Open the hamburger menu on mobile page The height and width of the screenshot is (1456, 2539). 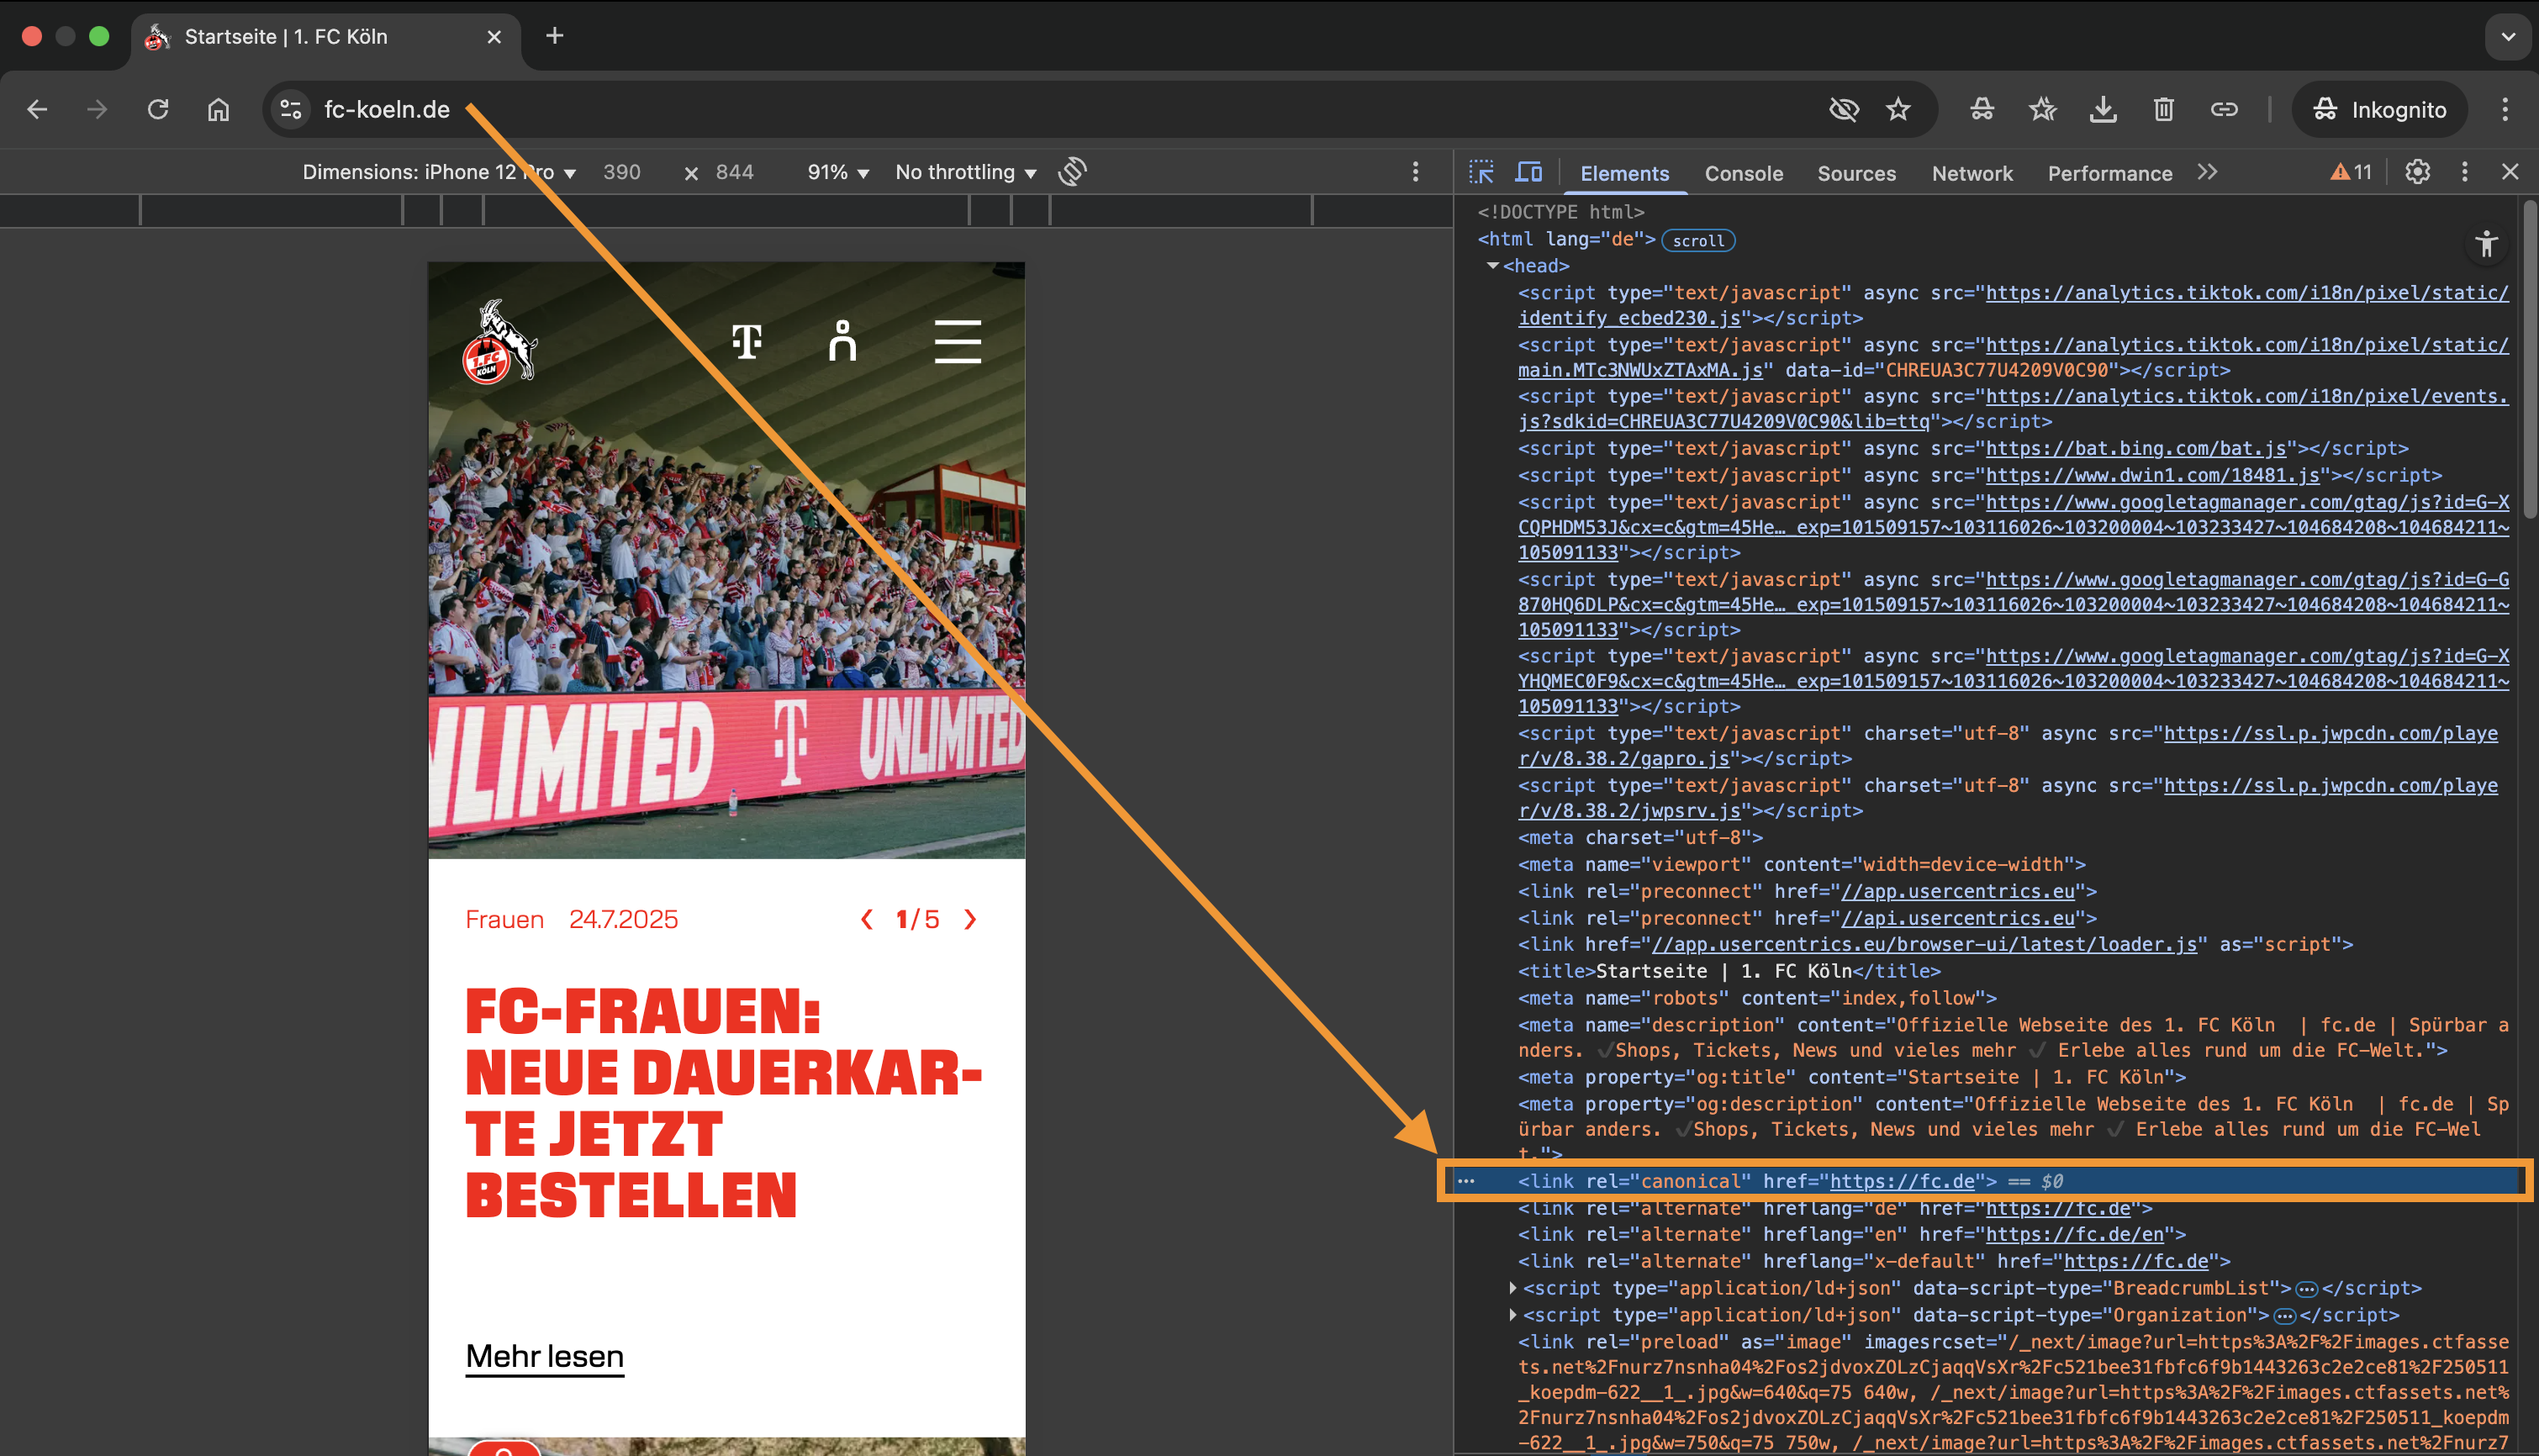pos(957,341)
